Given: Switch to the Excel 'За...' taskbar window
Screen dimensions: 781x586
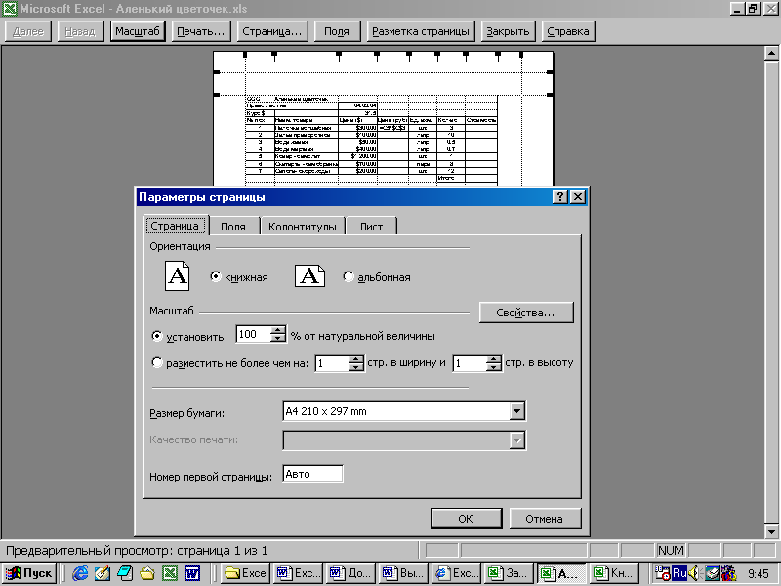Looking at the screenshot, I should 508,573.
